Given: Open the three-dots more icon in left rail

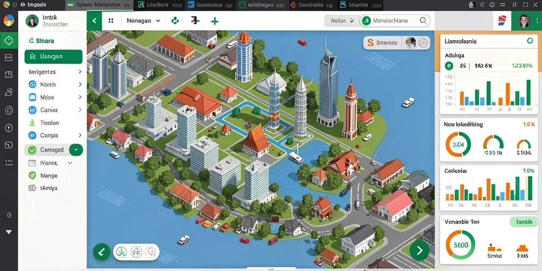Looking at the screenshot, I should click(x=8, y=162).
